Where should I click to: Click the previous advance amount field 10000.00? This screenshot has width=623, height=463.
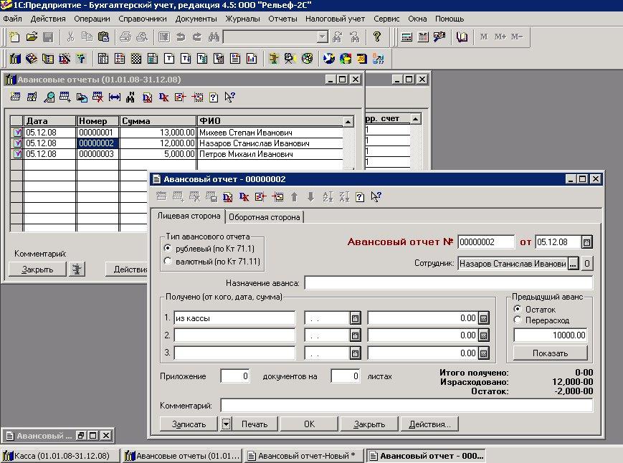tap(551, 335)
